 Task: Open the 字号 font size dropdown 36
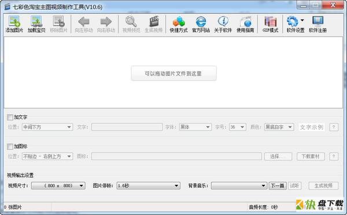pos(238,127)
